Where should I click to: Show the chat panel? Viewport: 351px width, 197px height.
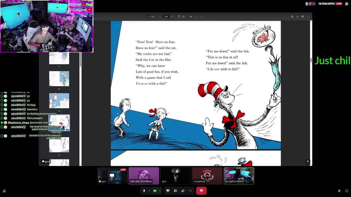[347, 4]
